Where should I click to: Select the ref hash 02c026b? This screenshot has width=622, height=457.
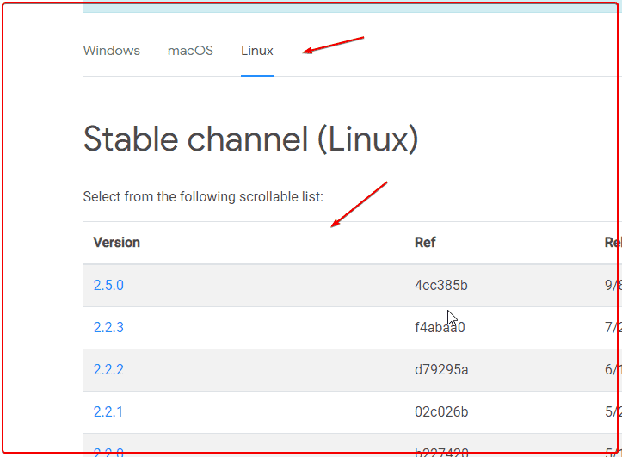441,411
